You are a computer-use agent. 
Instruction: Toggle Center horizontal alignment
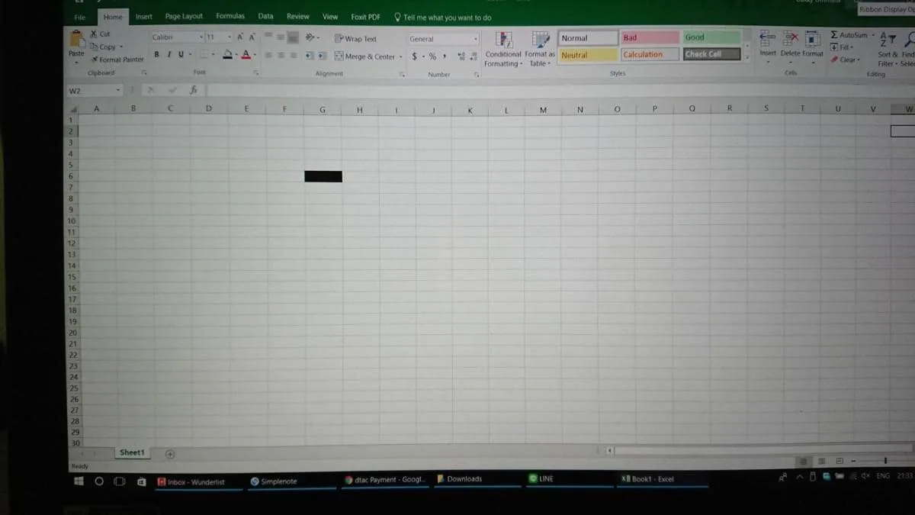pyautogui.click(x=281, y=56)
